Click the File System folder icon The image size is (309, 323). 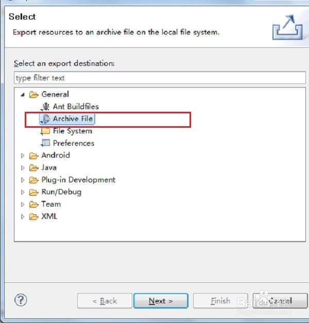coord(45,131)
